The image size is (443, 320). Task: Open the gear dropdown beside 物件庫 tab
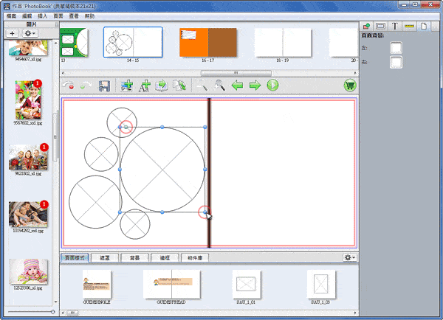pos(349,257)
